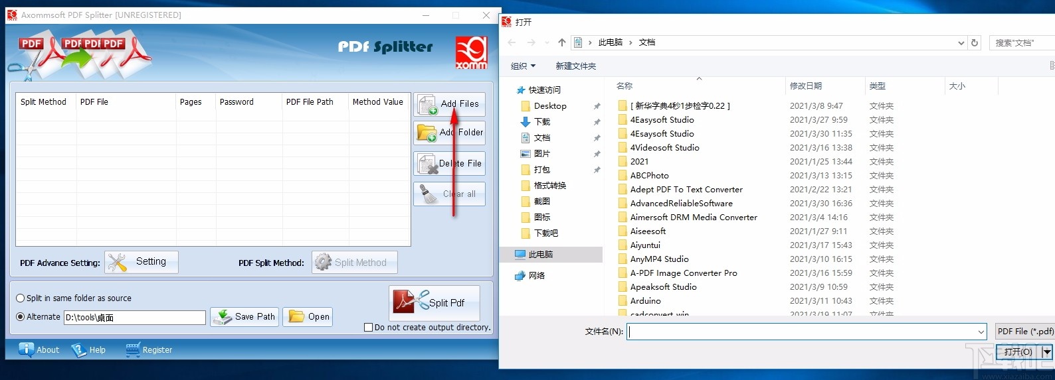Expand the filename history dropdown
Viewport: 1055px width, 380px height.
point(981,332)
